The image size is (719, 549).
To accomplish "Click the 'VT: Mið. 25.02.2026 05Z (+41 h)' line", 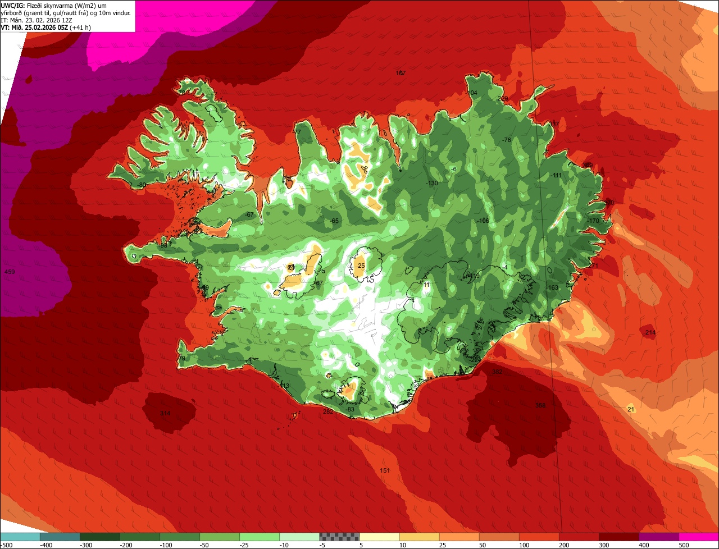I will (x=45, y=26).
